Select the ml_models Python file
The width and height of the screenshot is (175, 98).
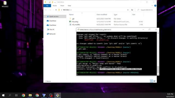pyautogui.click(x=76, y=24)
